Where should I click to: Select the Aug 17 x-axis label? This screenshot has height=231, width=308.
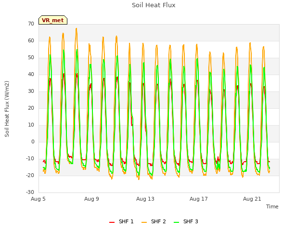click(199, 199)
